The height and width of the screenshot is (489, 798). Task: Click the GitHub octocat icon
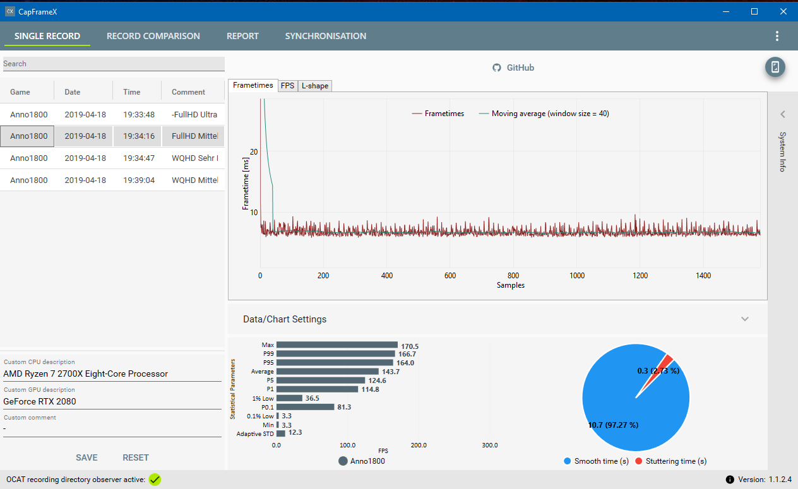[x=496, y=68]
